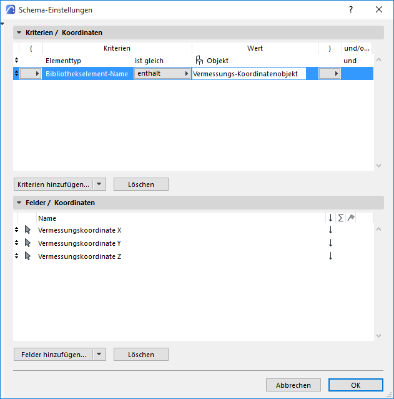Click the Abbrechen button

[293, 385]
